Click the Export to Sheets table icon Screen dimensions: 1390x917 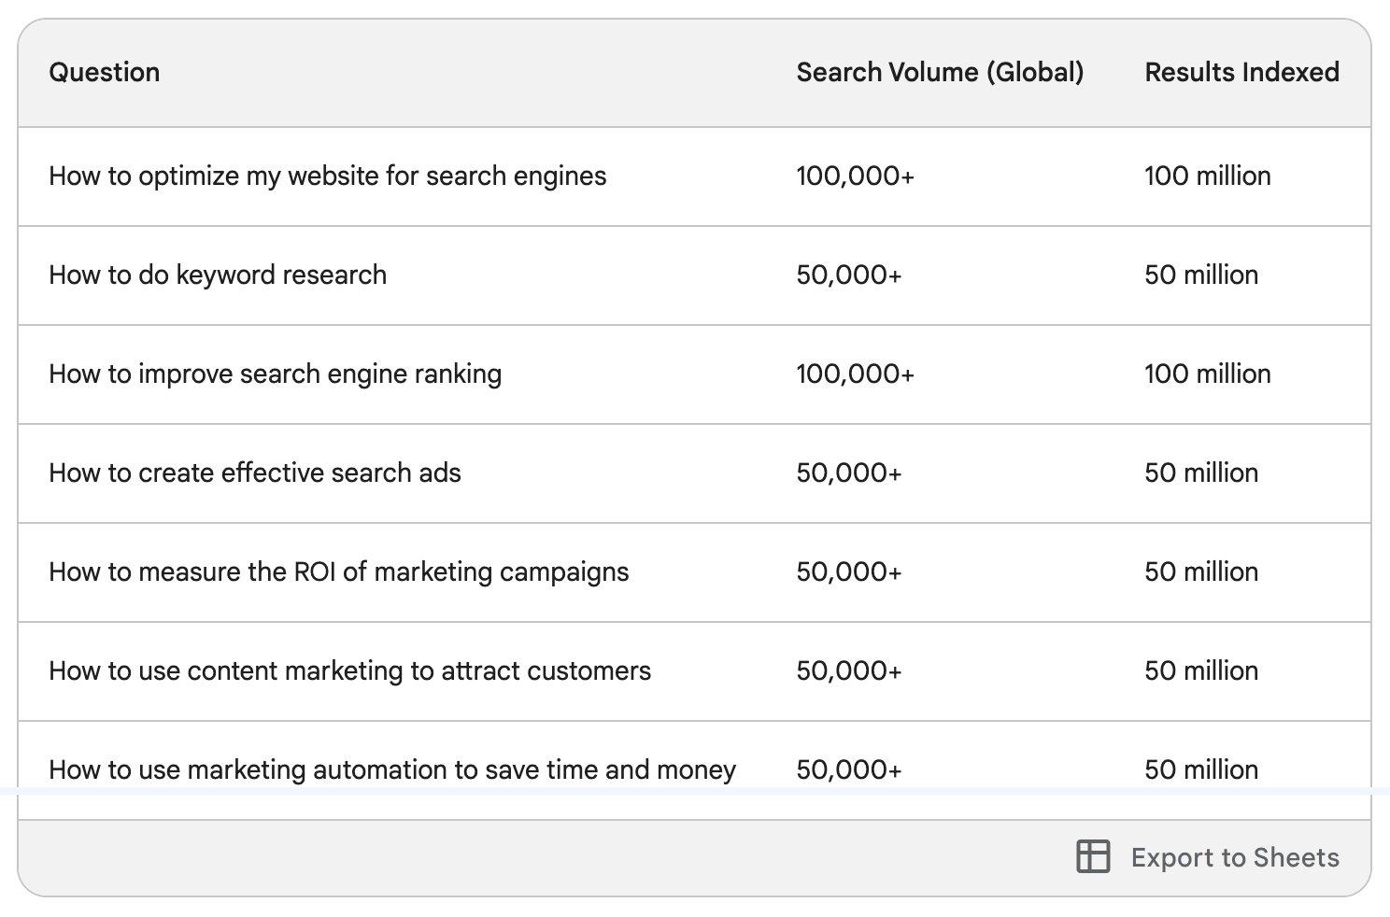pos(1093,856)
